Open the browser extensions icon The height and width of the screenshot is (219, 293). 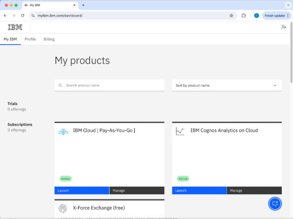coord(243,16)
